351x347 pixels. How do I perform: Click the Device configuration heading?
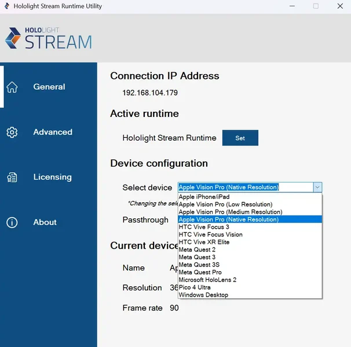(x=159, y=163)
